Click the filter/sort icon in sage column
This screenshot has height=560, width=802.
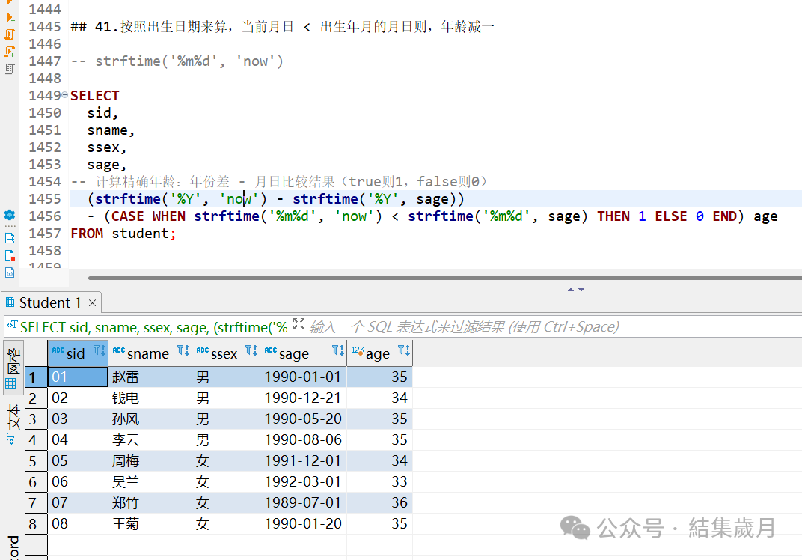[338, 350]
